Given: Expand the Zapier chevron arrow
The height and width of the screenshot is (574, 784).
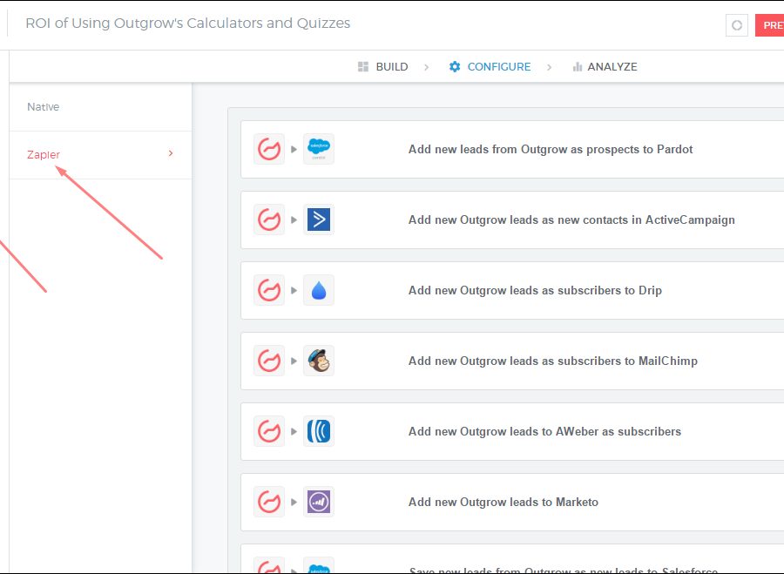Looking at the screenshot, I should [x=171, y=154].
